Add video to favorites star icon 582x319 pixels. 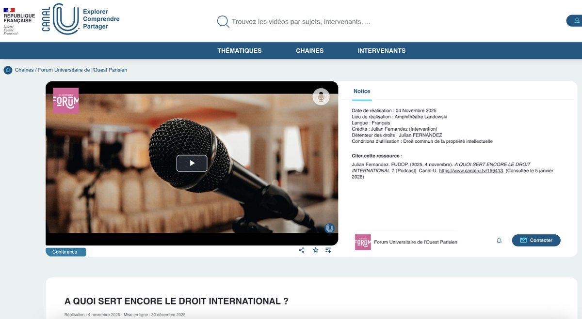click(x=315, y=250)
